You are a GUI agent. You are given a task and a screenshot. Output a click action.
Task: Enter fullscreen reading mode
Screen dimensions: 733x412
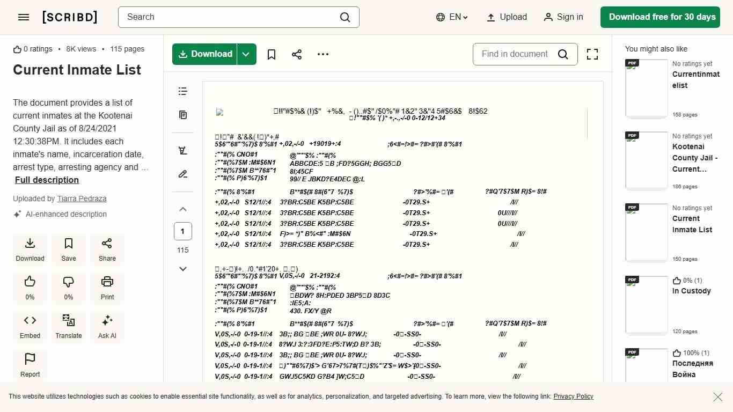[592, 54]
